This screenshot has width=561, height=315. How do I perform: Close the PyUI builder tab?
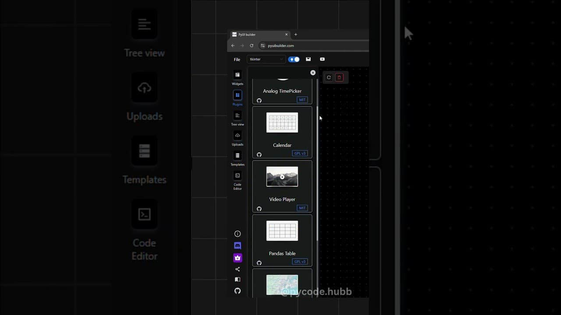click(x=287, y=35)
